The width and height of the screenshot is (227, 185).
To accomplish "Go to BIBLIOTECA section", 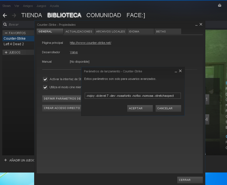I will click(64, 15).
